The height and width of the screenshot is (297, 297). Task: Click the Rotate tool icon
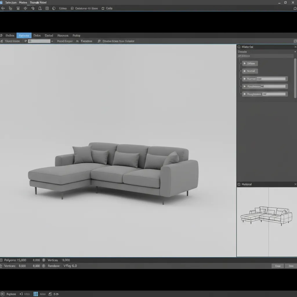point(33,8)
